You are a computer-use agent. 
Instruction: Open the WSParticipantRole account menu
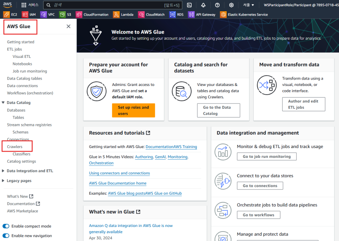click(301, 5)
